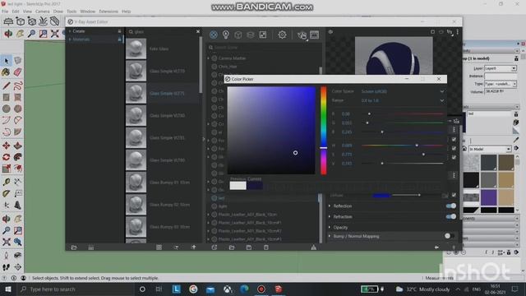Toggle the Diffuse row checkbox
526x296 pixels.
coord(454,195)
